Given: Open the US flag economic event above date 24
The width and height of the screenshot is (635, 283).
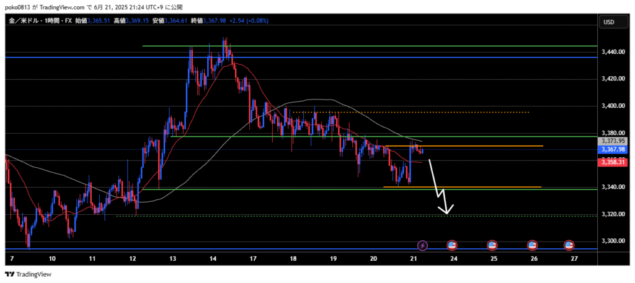Looking at the screenshot, I should [451, 245].
